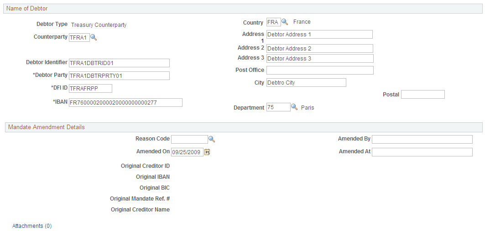
Task: Click the Address 1 field
Action: [x=319, y=34]
